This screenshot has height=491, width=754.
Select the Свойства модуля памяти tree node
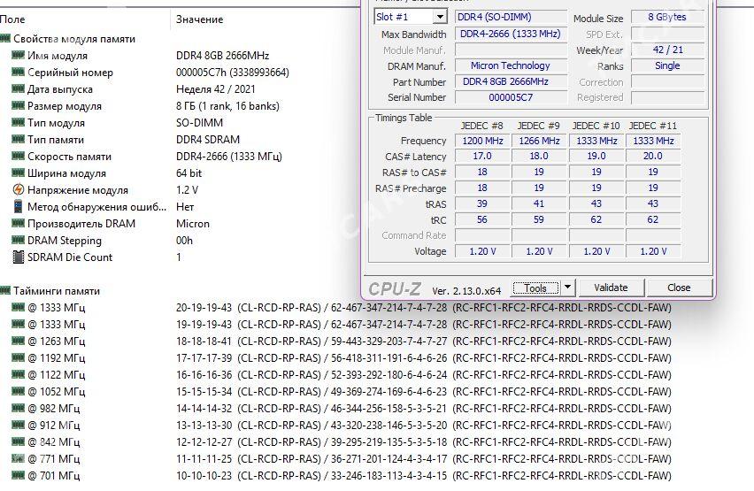coord(74,38)
